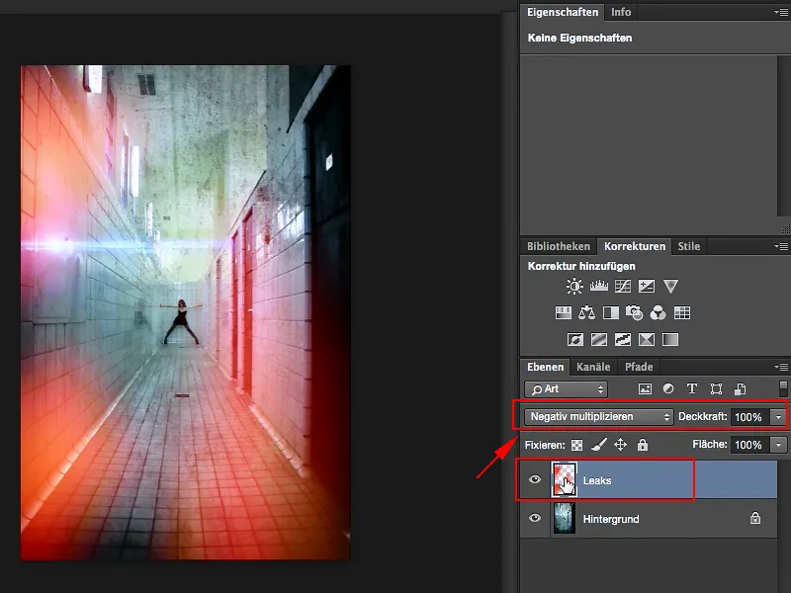The height and width of the screenshot is (593, 791).
Task: Lock layer position
Action: pyautogui.click(x=620, y=444)
